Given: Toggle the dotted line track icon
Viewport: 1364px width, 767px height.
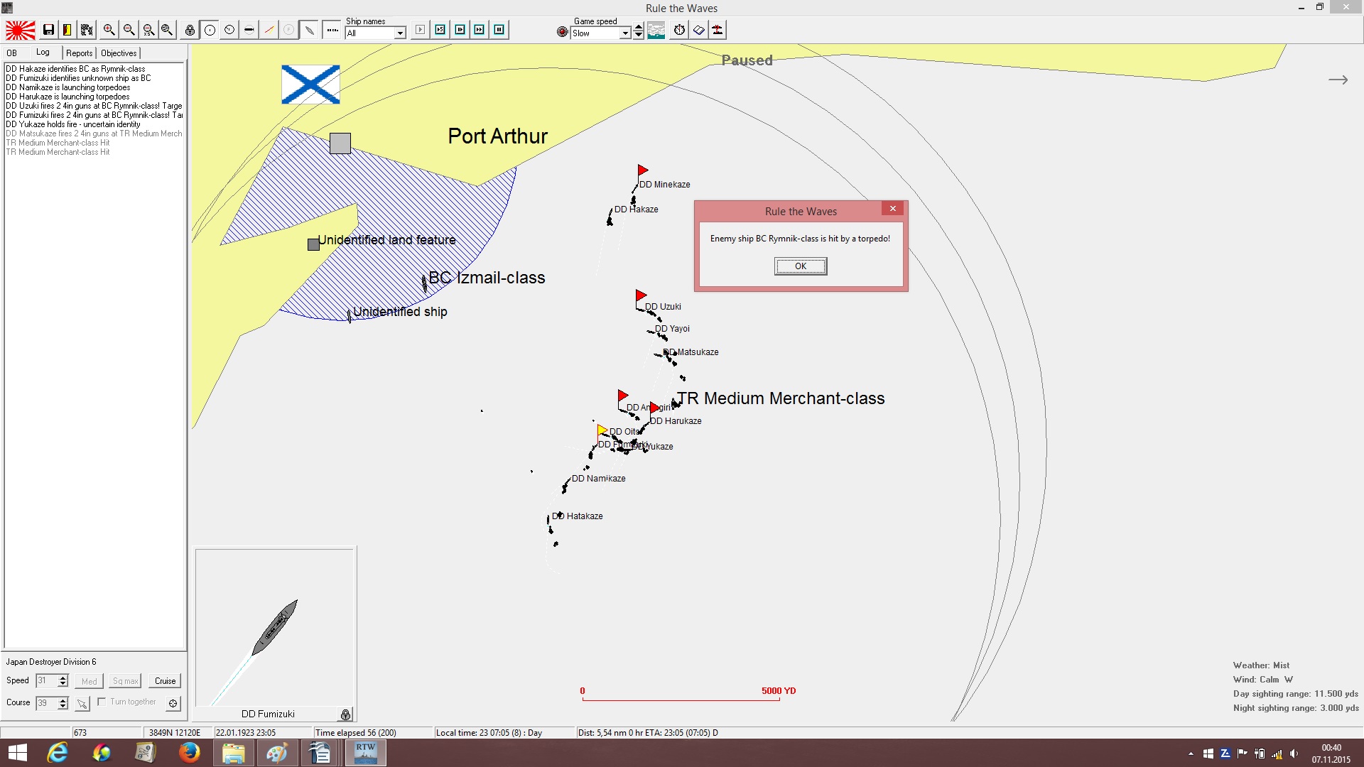Looking at the screenshot, I should pos(332,30).
